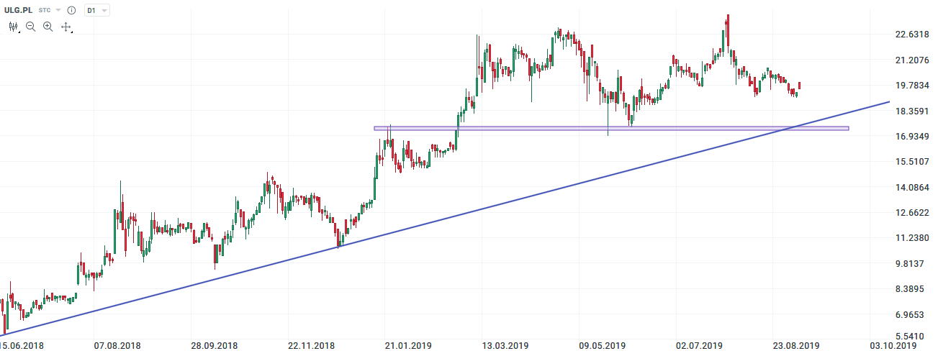Image resolution: width=938 pixels, height=356 pixels.
Task: Open the candlestick chart type selector
Action: tap(14, 27)
